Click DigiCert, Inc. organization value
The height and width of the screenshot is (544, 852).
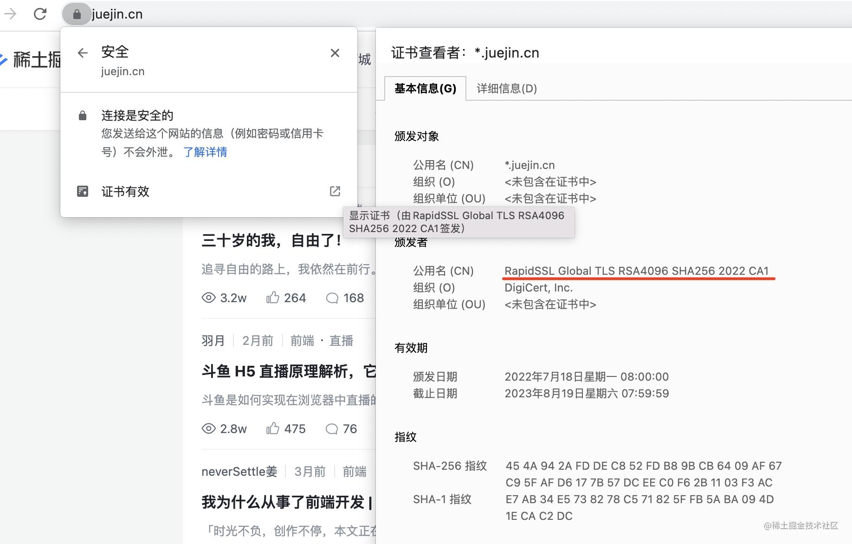(539, 287)
